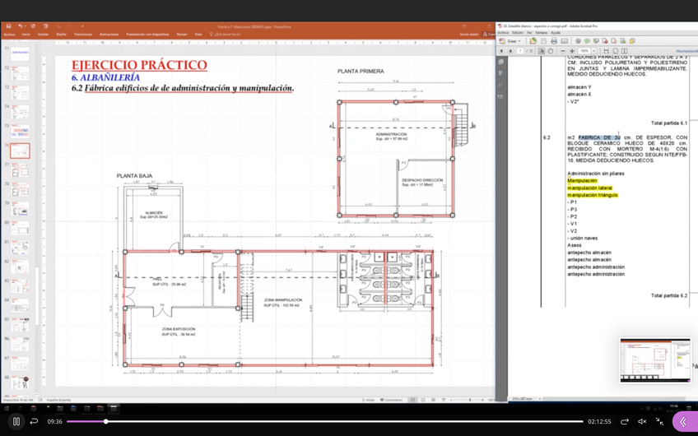698x436 pixels.
Task: Click PowerPoint save icon
Action: click(x=8, y=26)
